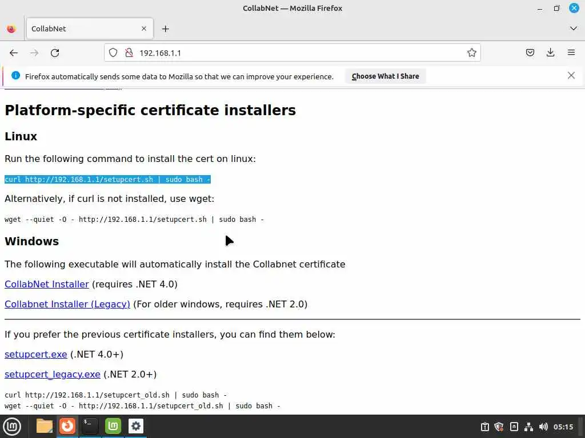Show the downloads panel
585x438 pixels.
550,53
